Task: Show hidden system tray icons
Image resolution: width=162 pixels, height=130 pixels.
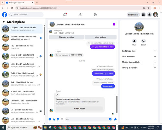Action: click(132, 127)
